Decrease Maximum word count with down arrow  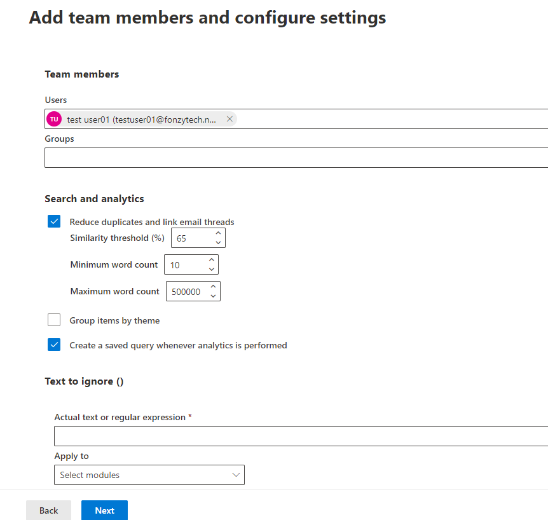tap(214, 296)
